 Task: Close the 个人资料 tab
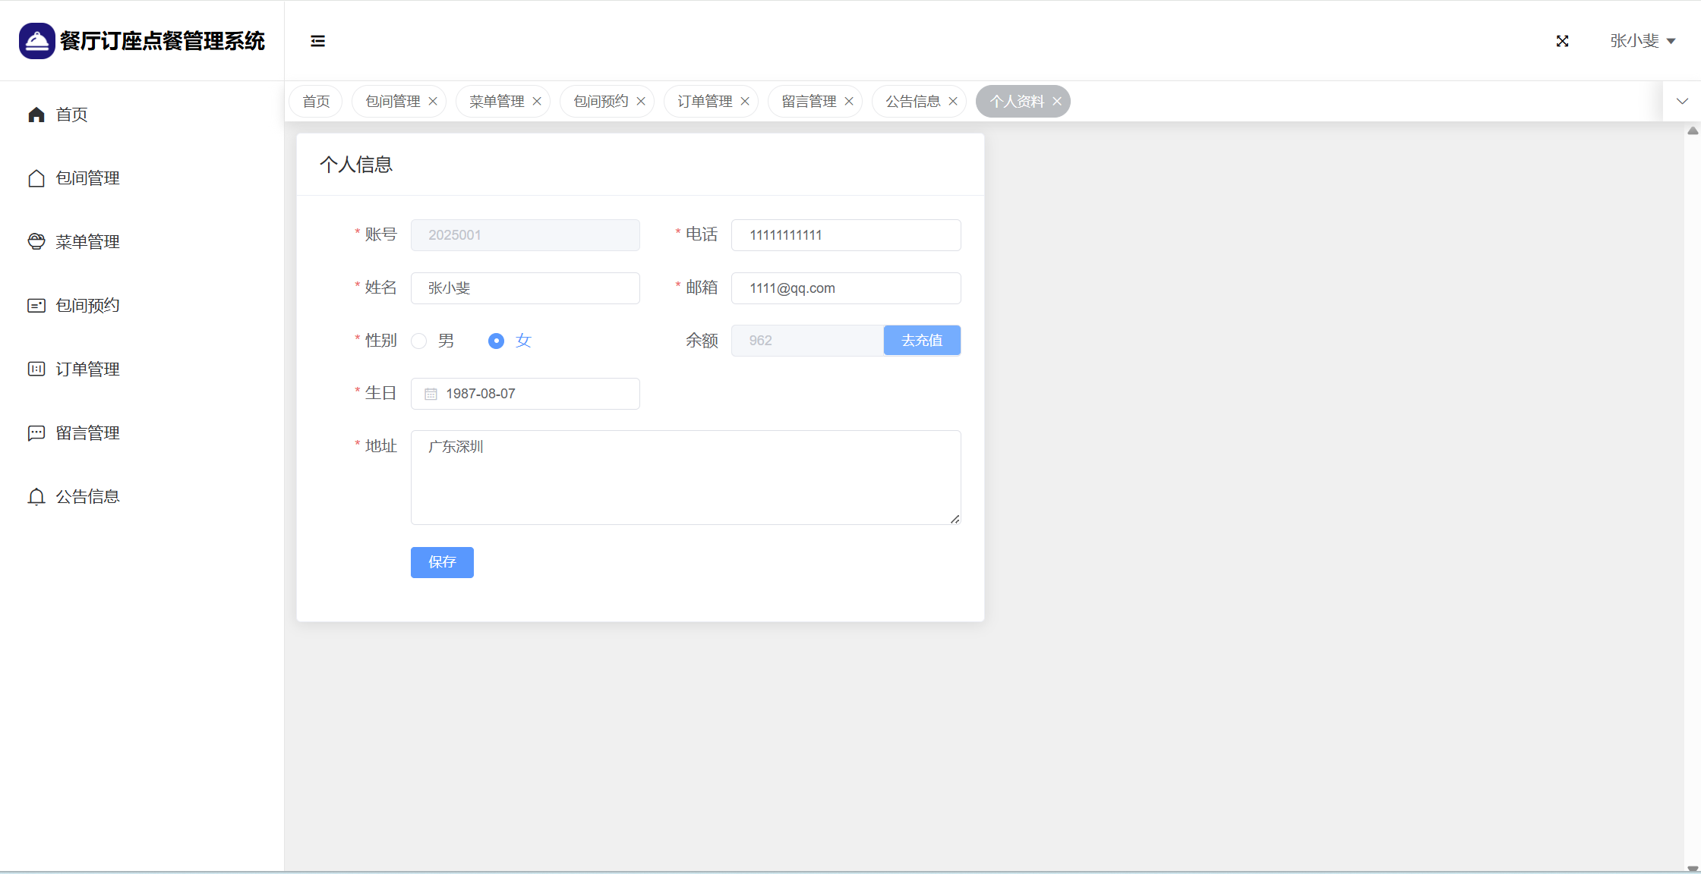pos(1057,102)
